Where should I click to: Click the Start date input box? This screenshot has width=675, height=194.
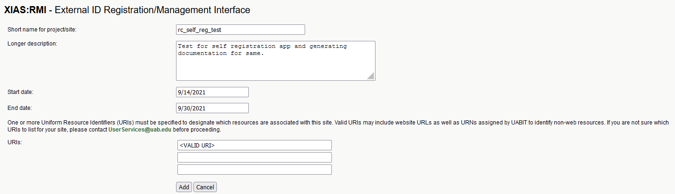pyautogui.click(x=212, y=92)
